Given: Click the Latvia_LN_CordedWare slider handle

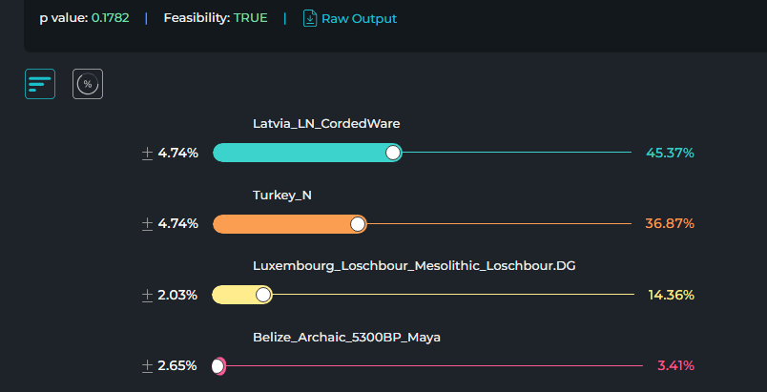Looking at the screenshot, I should pyautogui.click(x=393, y=153).
